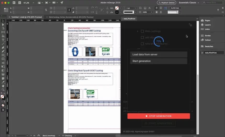Click Publish Online button

click(166, 3)
